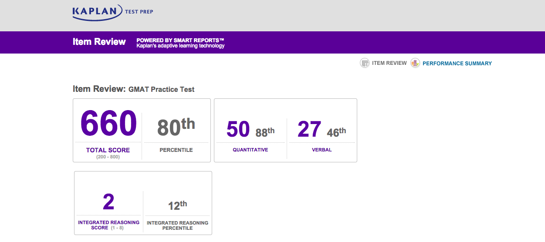Click the integrated reasoning score 2

[108, 202]
